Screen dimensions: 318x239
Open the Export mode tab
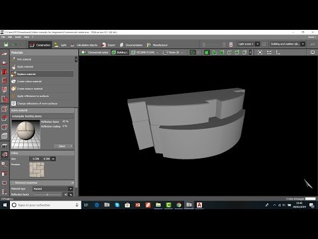click(109, 45)
